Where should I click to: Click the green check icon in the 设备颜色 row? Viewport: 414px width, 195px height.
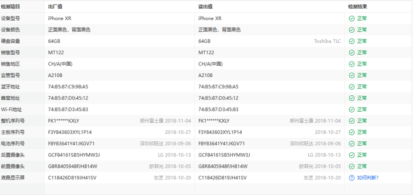tap(351, 30)
